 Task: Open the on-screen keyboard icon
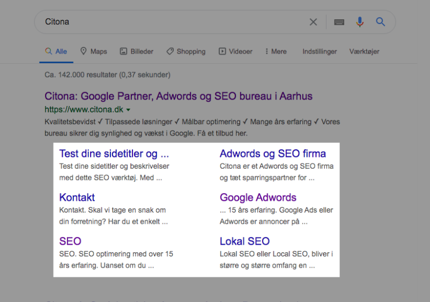click(x=339, y=22)
